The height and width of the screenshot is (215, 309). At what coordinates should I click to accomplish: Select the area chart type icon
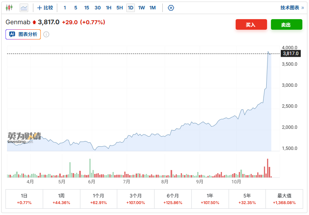tap(24, 8)
